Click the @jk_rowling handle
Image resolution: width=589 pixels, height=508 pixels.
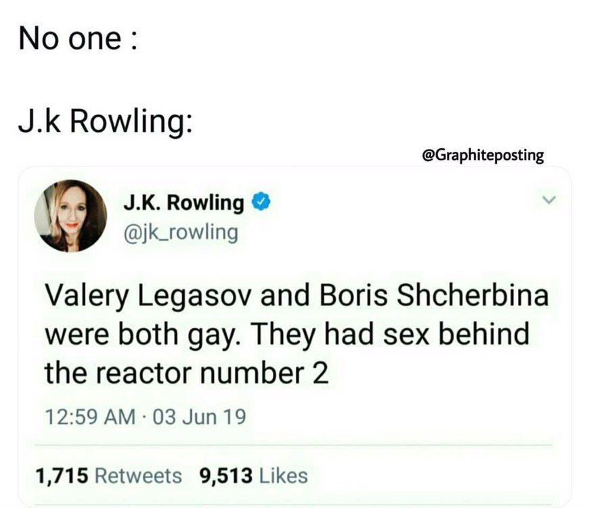pos(181,233)
